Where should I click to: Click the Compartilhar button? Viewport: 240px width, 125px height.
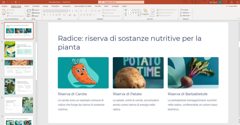[232, 6]
